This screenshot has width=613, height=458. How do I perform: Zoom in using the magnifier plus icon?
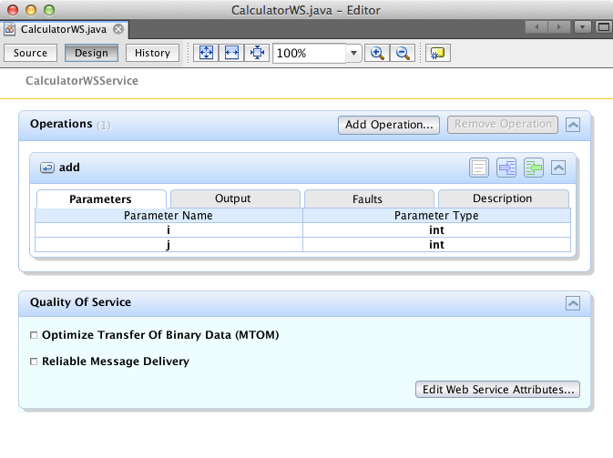[377, 54]
